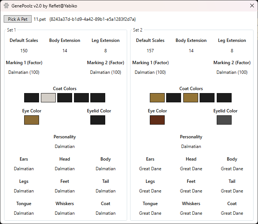The image size is (258, 224).
Task: Click Set 2 third coat swatch, tan
Action: (191, 98)
